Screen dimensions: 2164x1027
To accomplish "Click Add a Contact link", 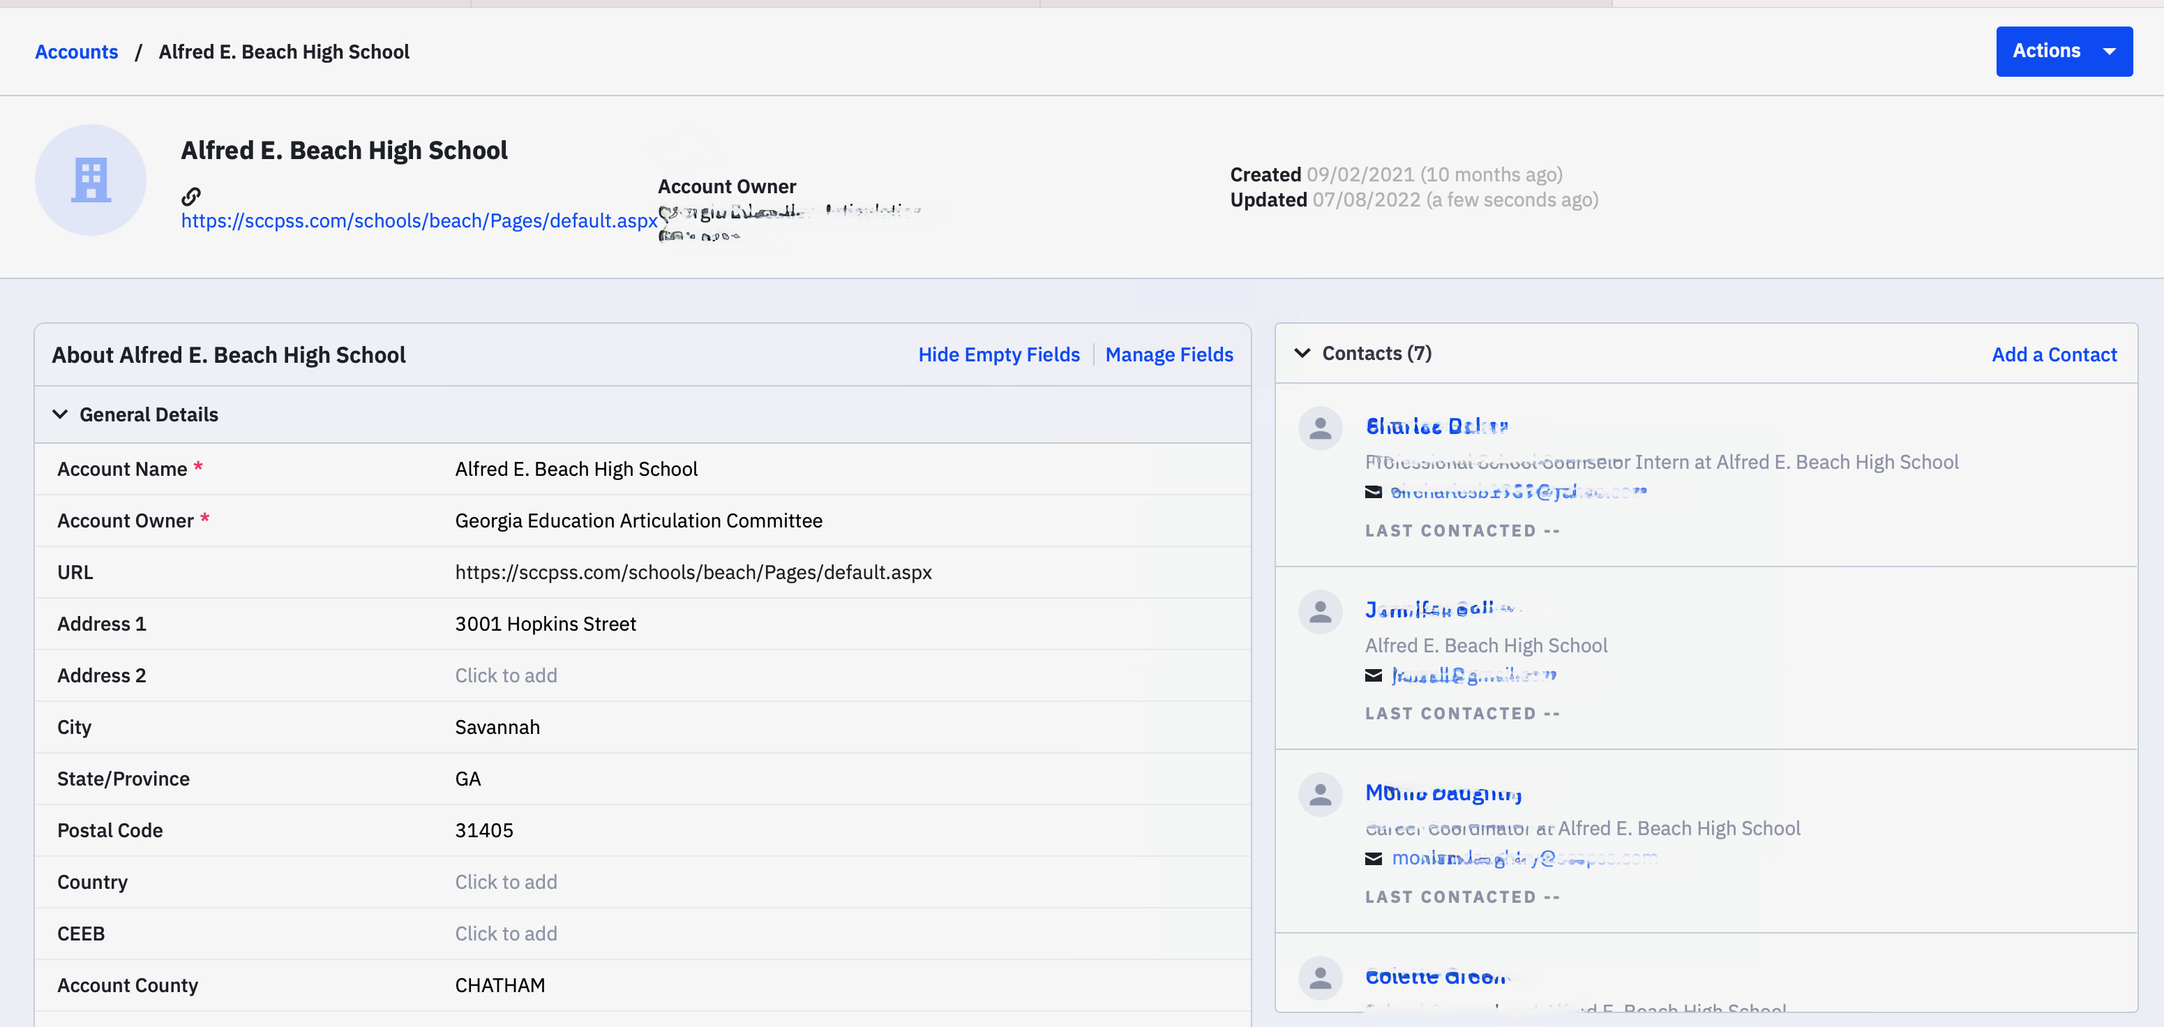I will tap(2054, 354).
